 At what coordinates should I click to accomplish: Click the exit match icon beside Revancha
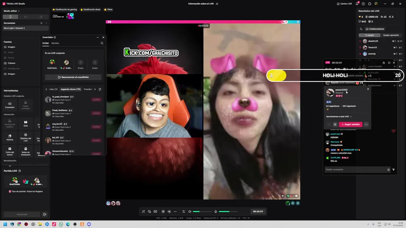(x=44, y=214)
